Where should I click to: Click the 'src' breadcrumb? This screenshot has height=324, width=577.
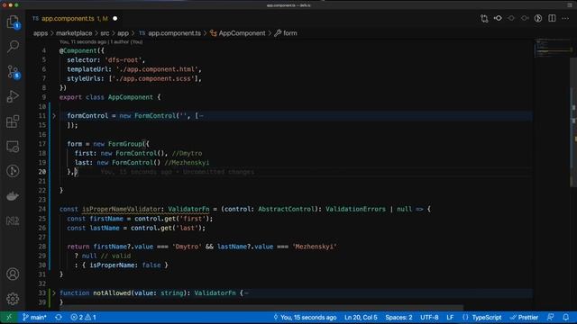105,33
